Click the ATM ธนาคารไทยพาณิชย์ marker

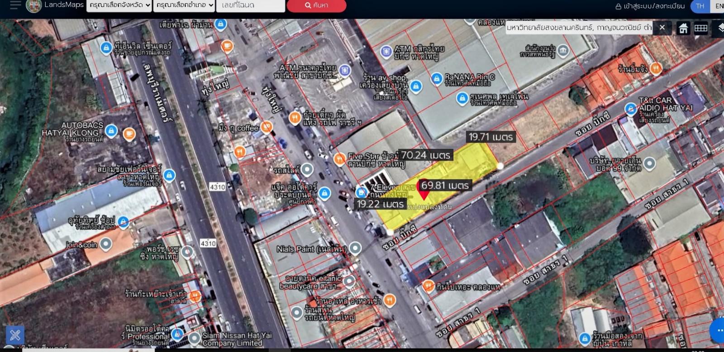[345, 70]
